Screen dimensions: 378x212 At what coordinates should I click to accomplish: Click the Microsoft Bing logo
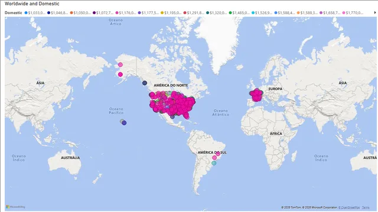point(16,207)
